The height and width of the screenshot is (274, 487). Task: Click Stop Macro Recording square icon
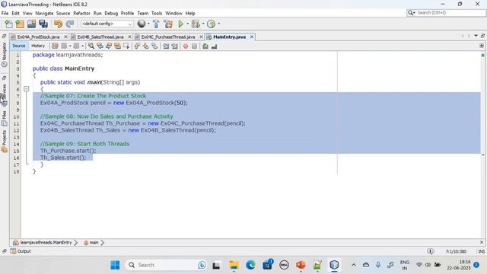(x=195, y=46)
